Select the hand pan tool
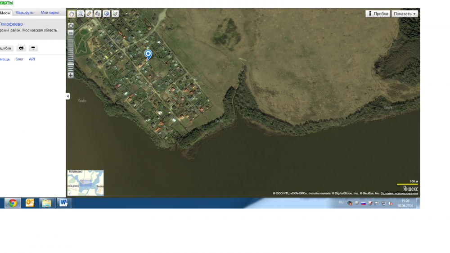 tap(72, 14)
